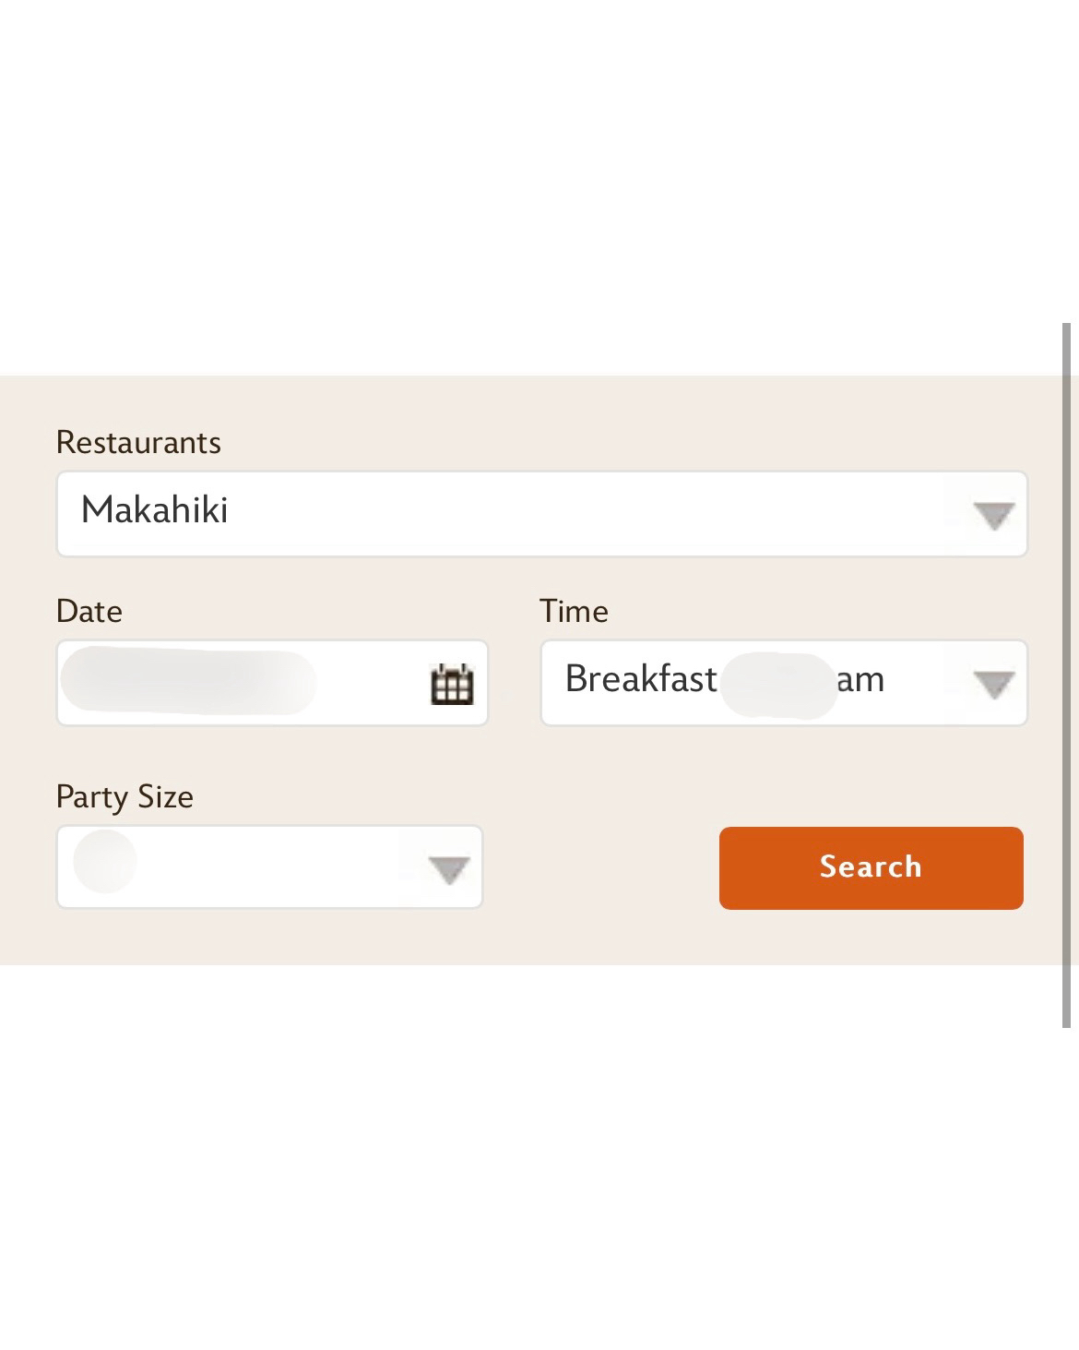Click the vertical scrollbar on the right edge
The width and height of the screenshot is (1079, 1350).
tap(1067, 674)
